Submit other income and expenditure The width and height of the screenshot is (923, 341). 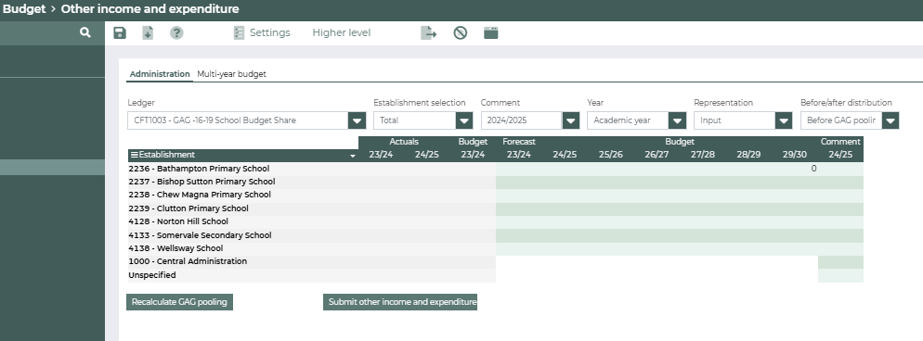click(x=399, y=302)
